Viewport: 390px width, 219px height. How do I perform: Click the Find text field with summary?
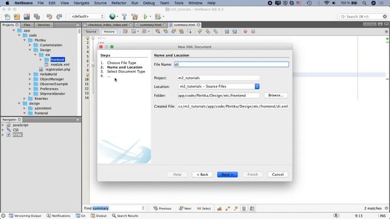[x=117, y=208]
